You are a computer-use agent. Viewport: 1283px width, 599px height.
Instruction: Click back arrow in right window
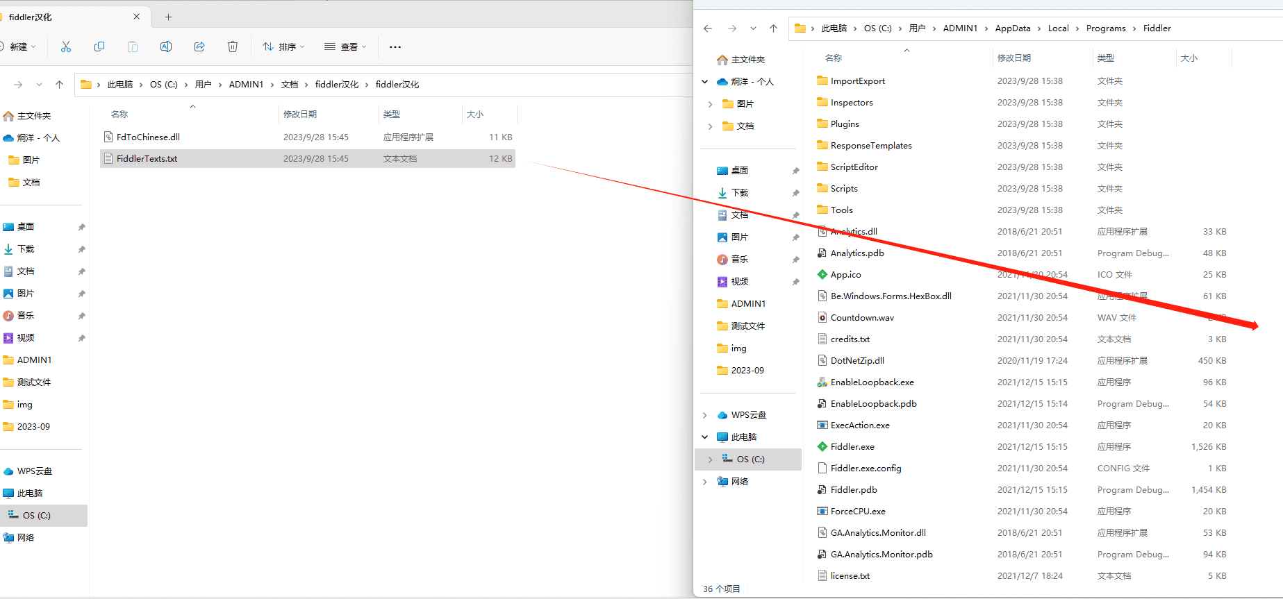(708, 28)
